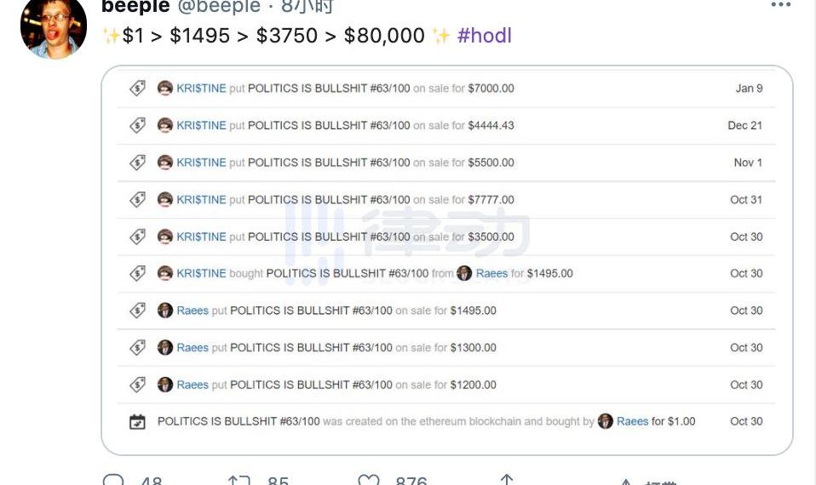Viewport: 816px width, 485px height.
Task: Retweet using the retweet arrows icon
Action: (x=239, y=480)
